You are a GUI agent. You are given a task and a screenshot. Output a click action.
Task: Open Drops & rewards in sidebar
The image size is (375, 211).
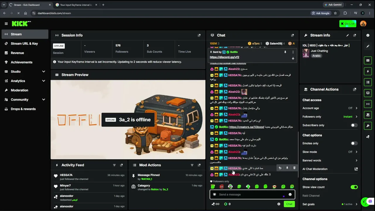click(x=25, y=109)
